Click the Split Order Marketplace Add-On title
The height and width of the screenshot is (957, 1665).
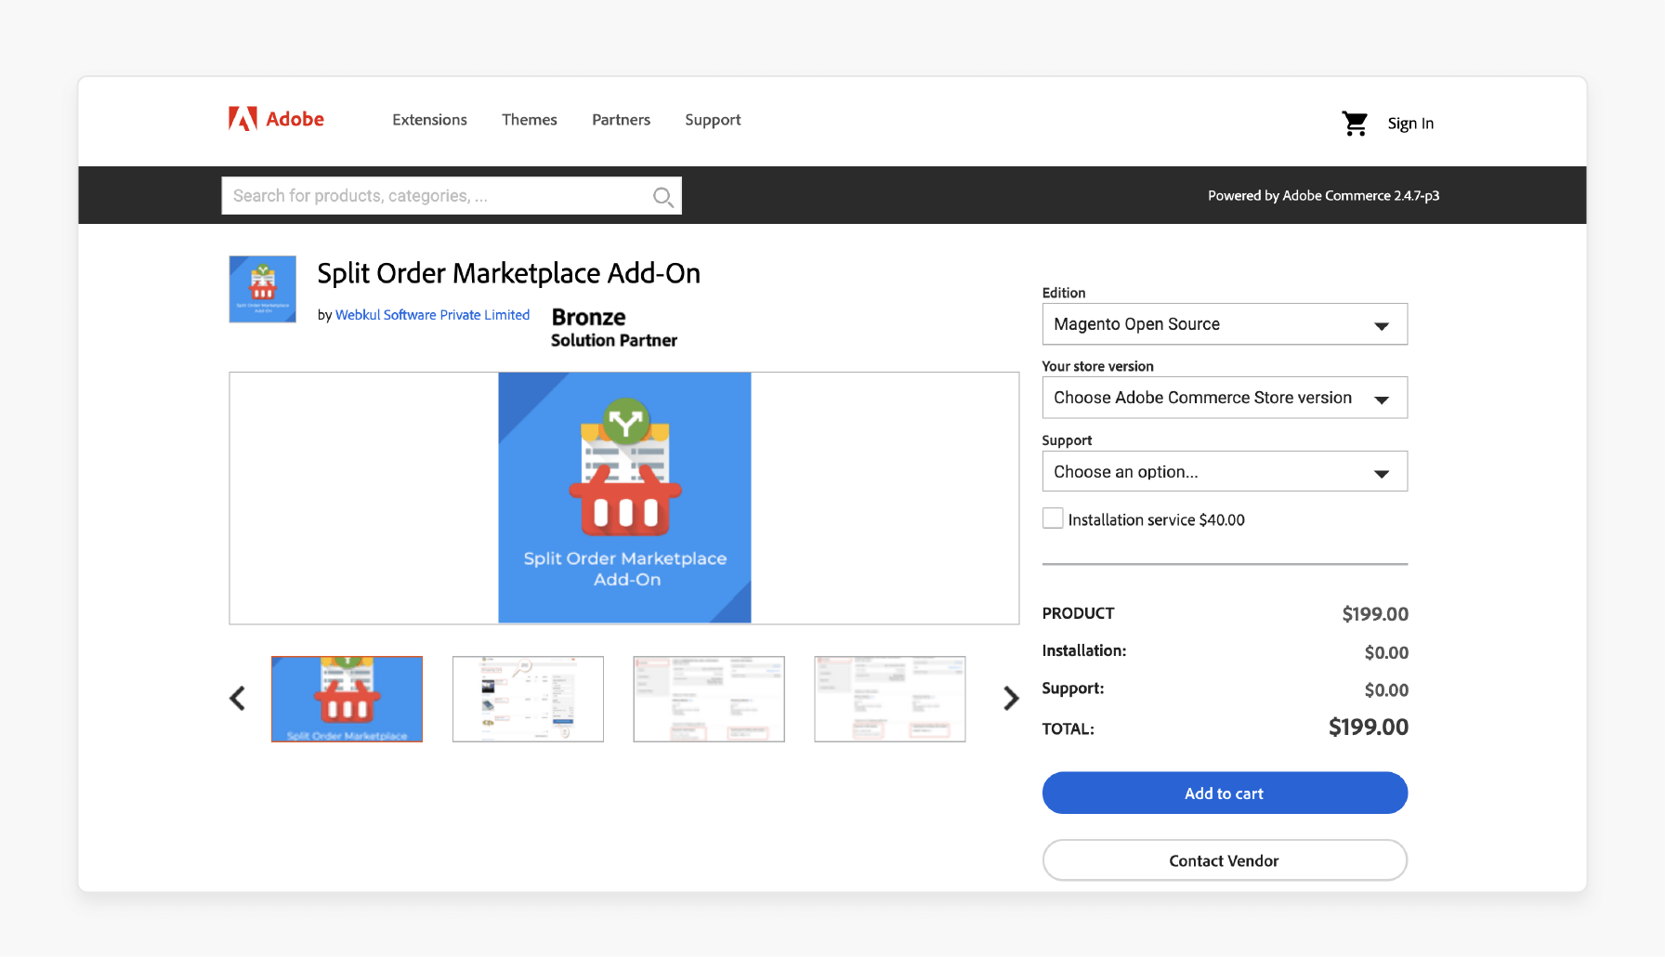(509, 273)
